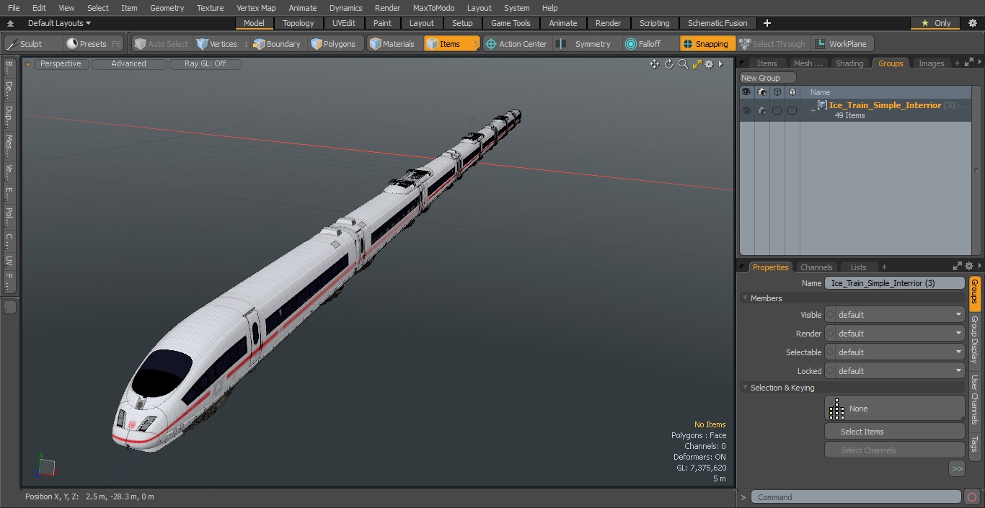The height and width of the screenshot is (508, 985).
Task: Click the render column camera header icon
Action: (x=762, y=92)
